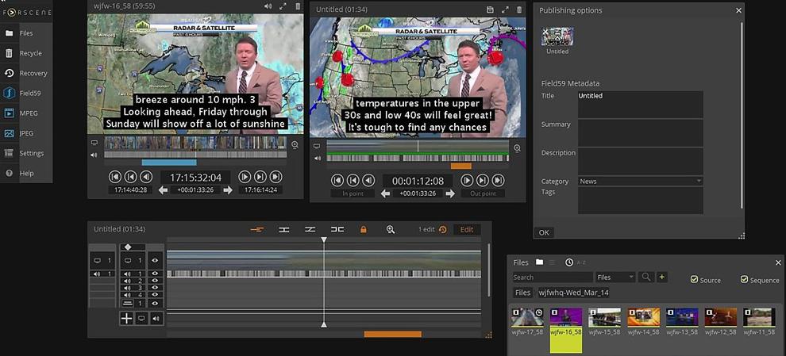The width and height of the screenshot is (786, 356).
Task: Open Help from the sidebar
Action: pyautogui.click(x=26, y=174)
